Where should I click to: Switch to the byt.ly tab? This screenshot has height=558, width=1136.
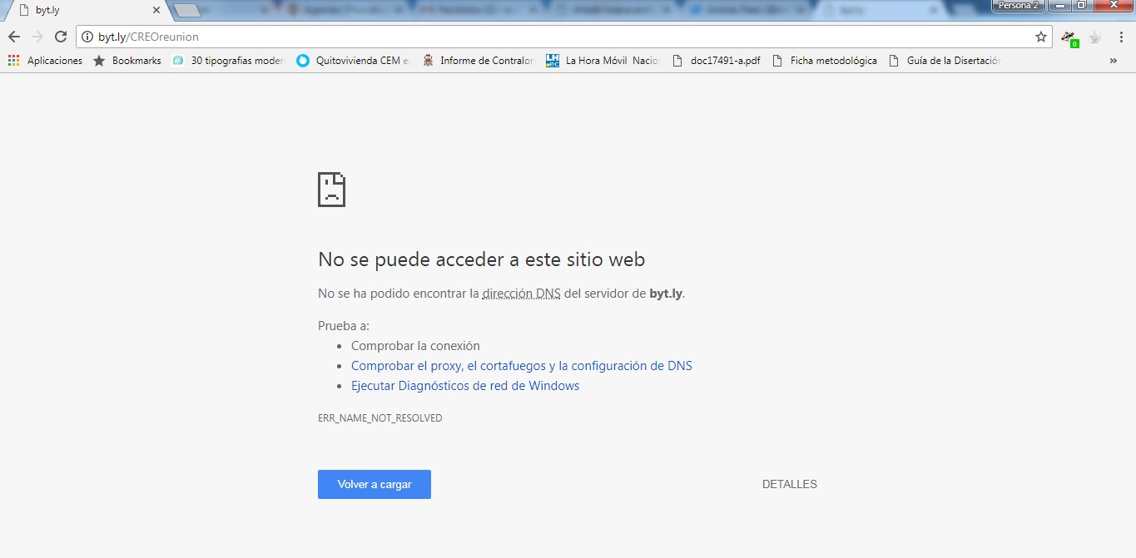tap(83, 11)
